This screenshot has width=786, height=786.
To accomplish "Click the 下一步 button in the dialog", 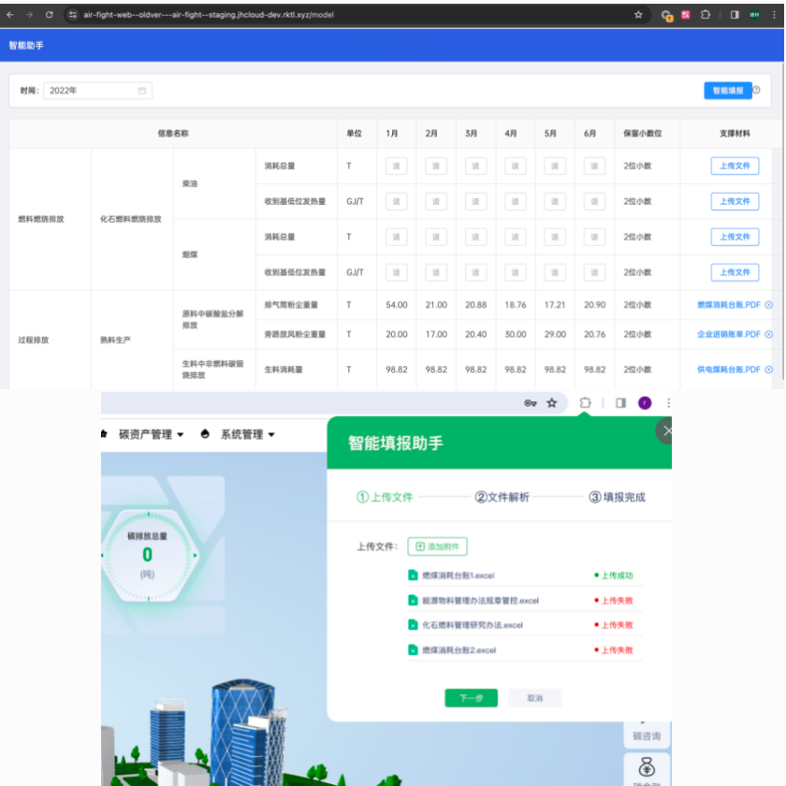I will pos(471,697).
